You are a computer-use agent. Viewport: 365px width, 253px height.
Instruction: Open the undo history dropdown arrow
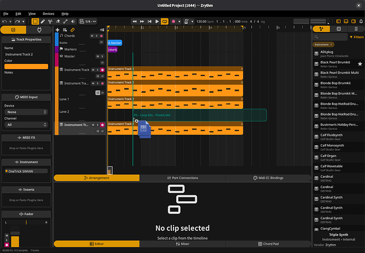click(x=10, y=22)
